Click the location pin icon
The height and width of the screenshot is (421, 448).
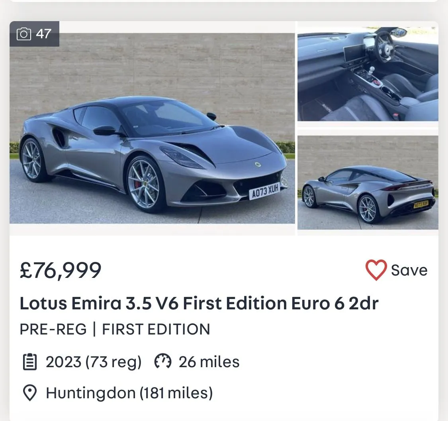(30, 393)
